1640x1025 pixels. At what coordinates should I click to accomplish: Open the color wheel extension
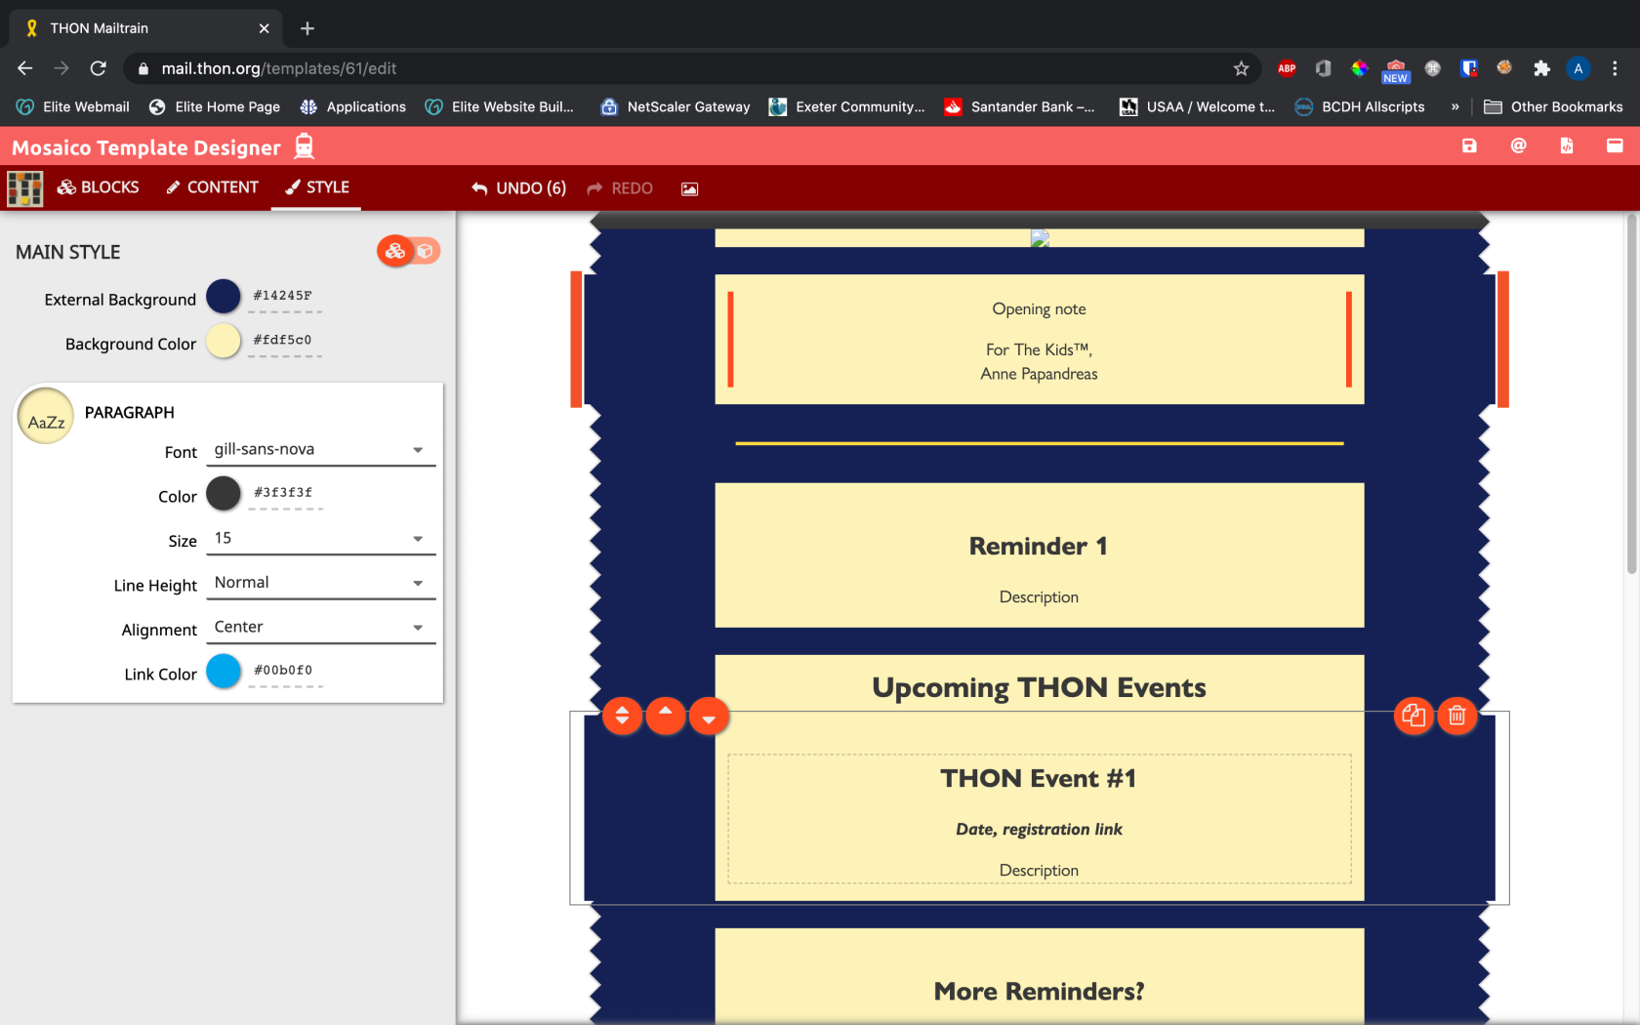(1359, 68)
